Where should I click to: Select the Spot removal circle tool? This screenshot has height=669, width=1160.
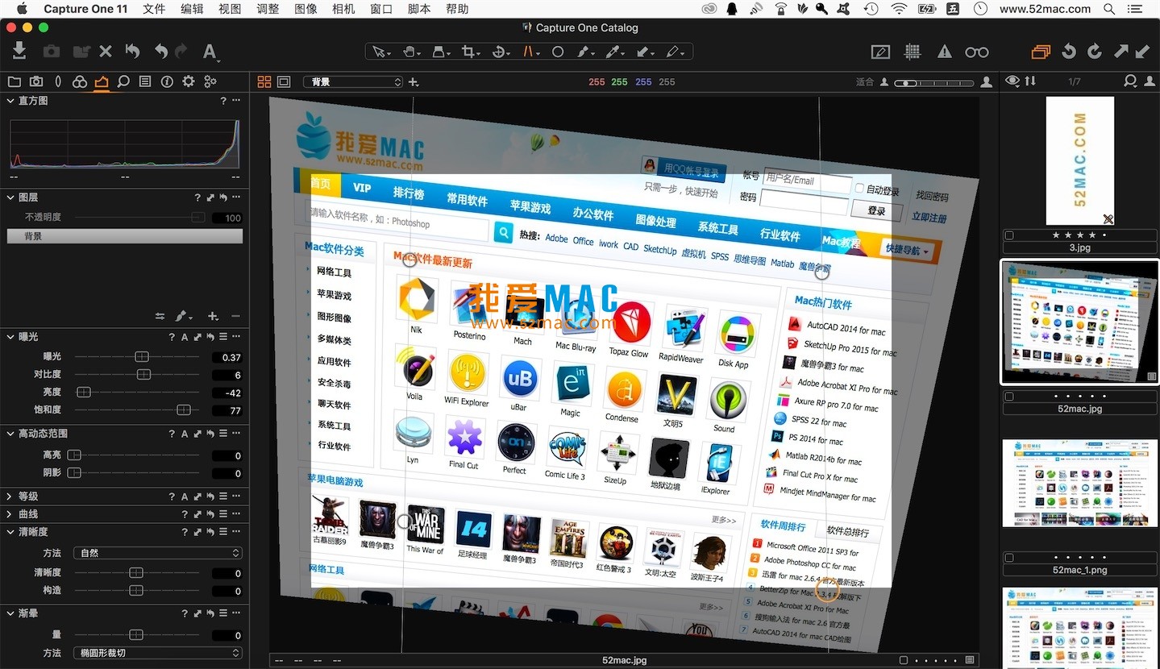[x=557, y=52]
